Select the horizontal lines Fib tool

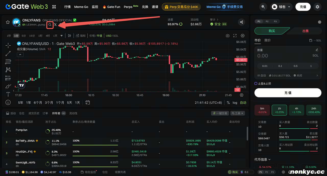(8, 62)
